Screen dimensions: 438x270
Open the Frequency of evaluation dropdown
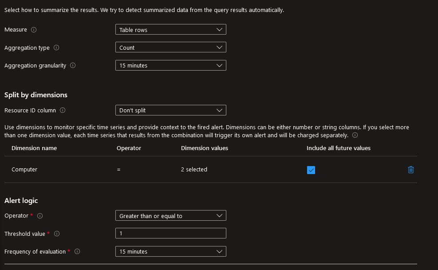click(170, 251)
